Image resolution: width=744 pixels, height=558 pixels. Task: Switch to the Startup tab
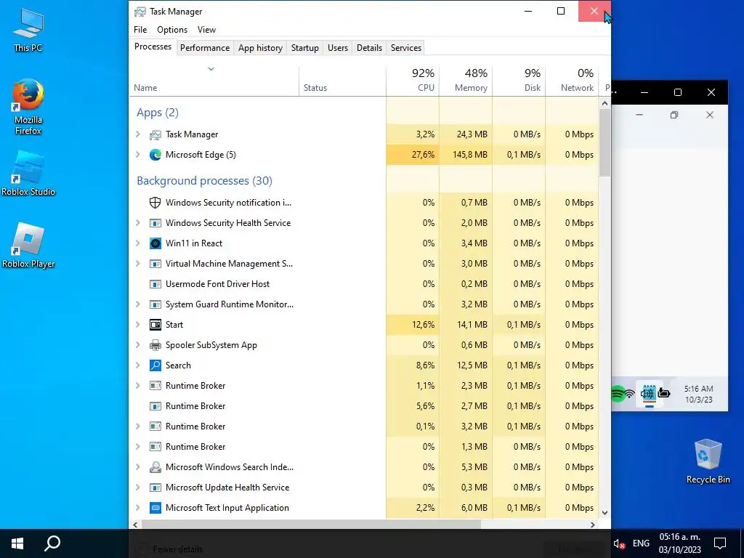[x=305, y=48]
